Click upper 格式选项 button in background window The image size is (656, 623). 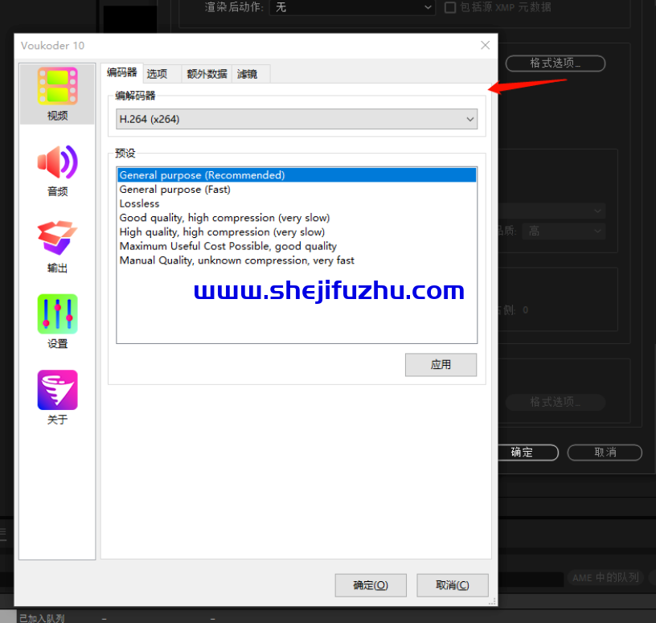pyautogui.click(x=556, y=64)
